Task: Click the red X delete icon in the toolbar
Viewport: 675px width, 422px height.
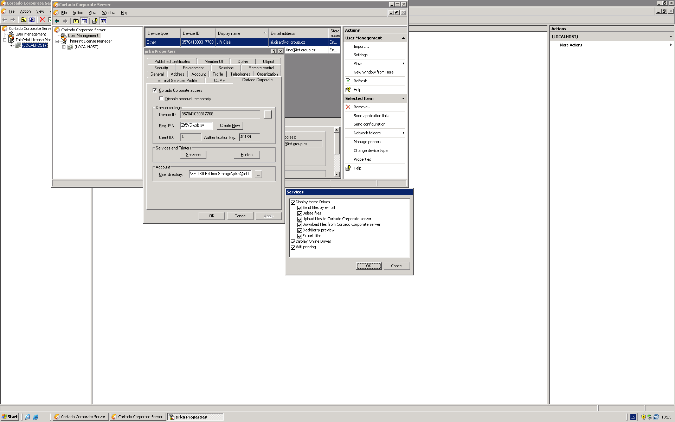Action: (x=42, y=20)
